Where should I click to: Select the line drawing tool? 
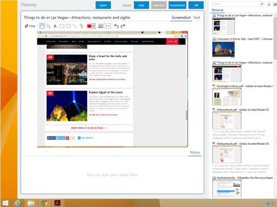[x=75, y=26]
